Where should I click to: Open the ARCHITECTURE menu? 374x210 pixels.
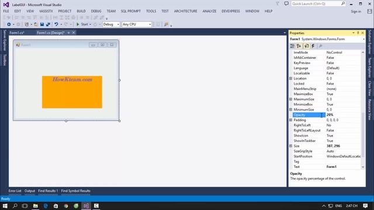click(x=186, y=11)
